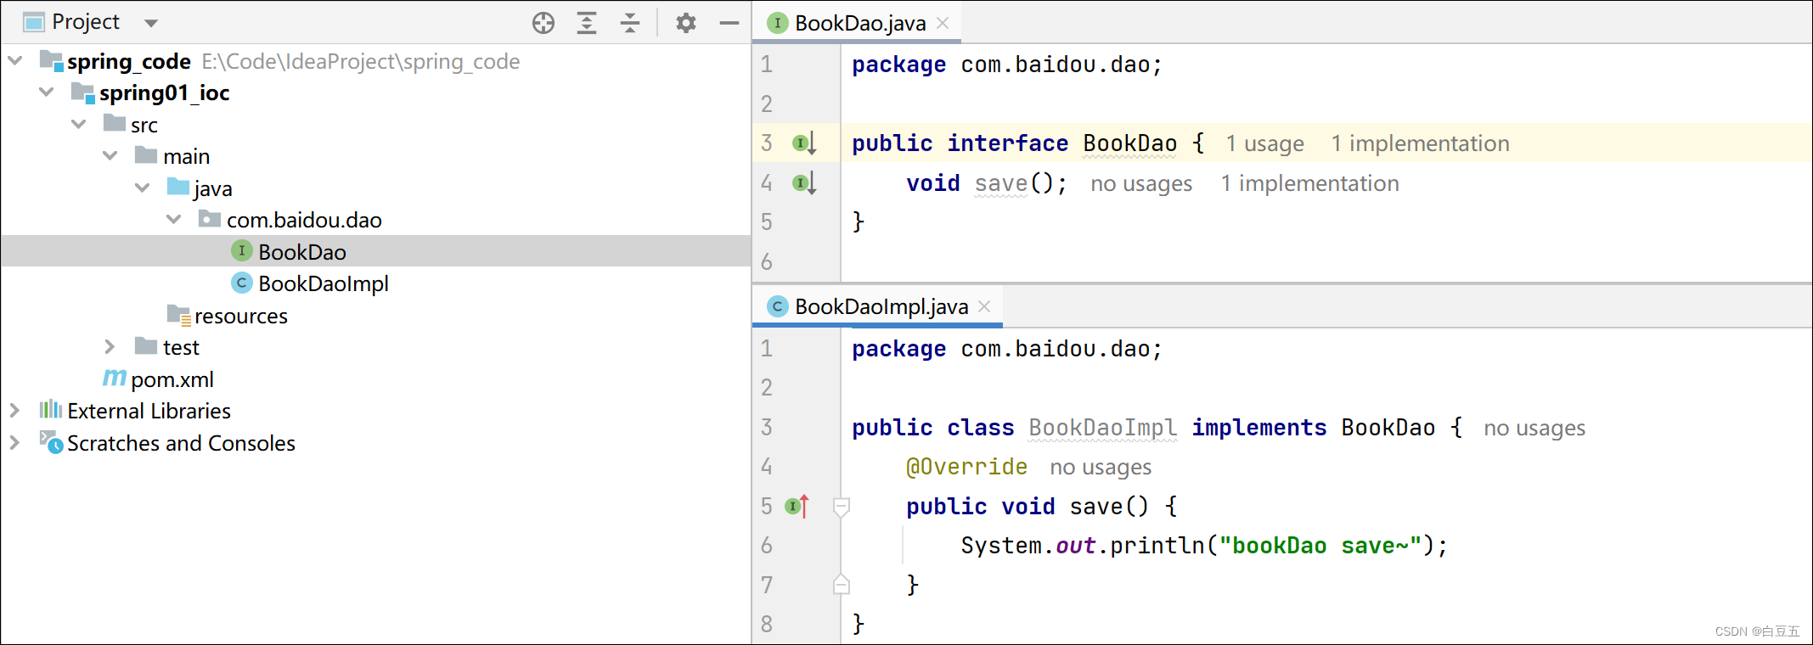Viewport: 1813px width, 645px height.
Task: Switch to BookDao.java editor tab
Action: coord(859,23)
